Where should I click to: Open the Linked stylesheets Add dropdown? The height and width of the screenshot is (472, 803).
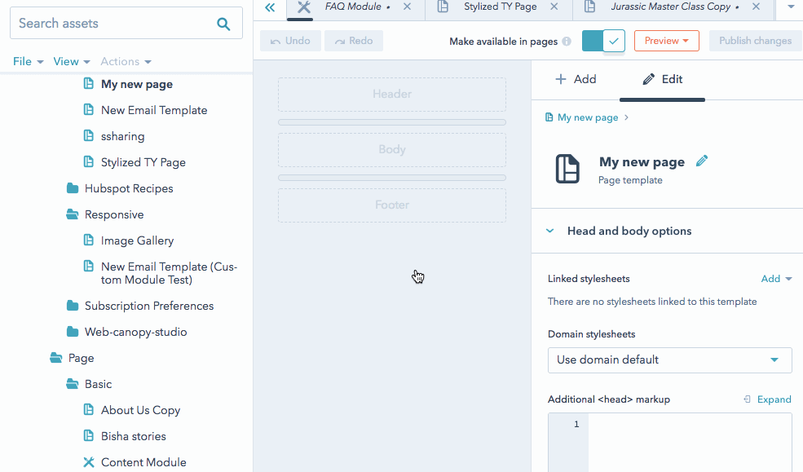(776, 279)
